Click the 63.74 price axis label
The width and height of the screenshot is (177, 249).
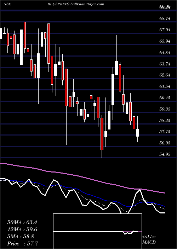pyautogui.click(x=165, y=64)
